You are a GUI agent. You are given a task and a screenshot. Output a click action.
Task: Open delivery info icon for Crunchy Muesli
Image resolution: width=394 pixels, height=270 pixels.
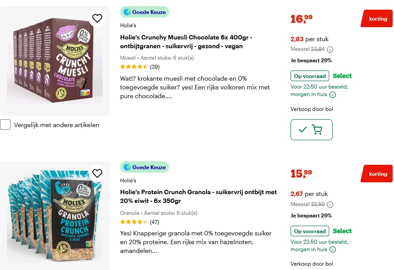click(333, 95)
